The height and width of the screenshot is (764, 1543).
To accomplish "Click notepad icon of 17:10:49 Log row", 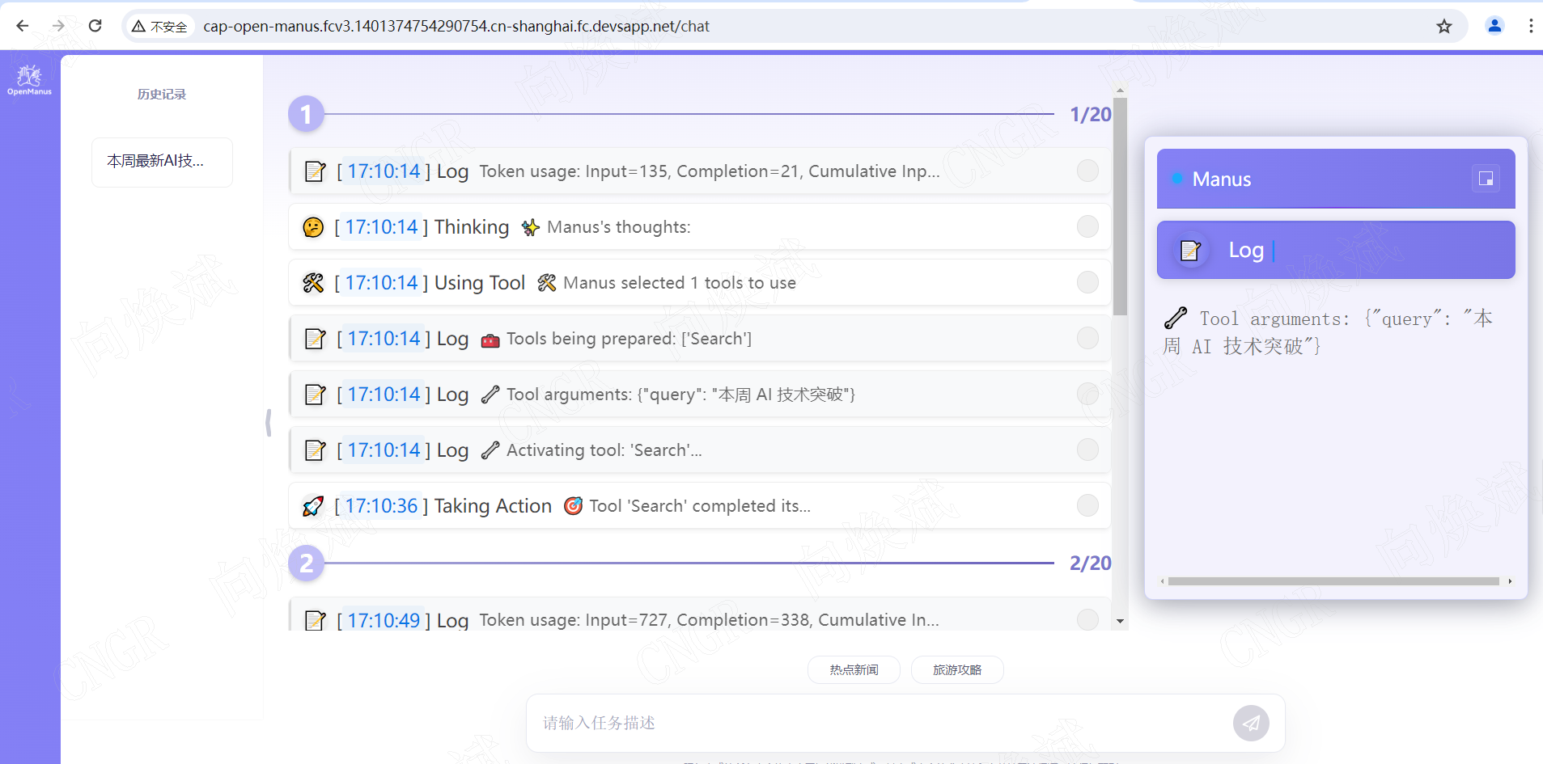I will click(x=315, y=620).
